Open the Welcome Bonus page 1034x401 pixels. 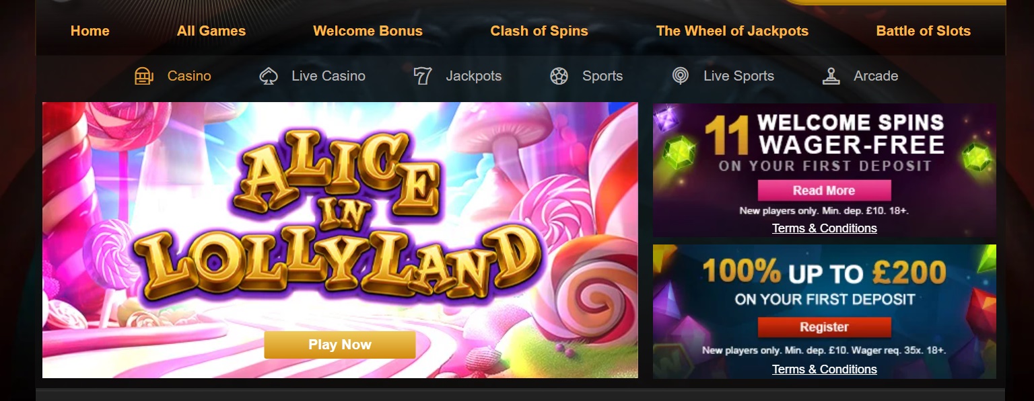(368, 31)
